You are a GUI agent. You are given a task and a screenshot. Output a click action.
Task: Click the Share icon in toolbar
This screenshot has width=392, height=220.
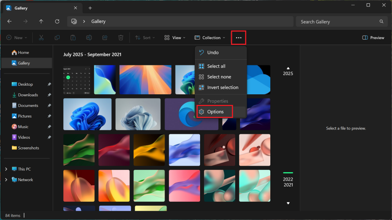click(x=105, y=38)
